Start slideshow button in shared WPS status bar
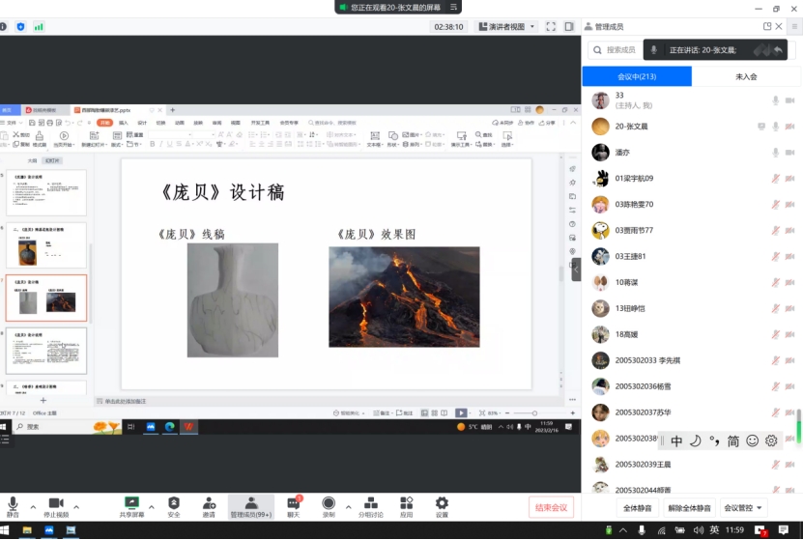 [x=461, y=412]
